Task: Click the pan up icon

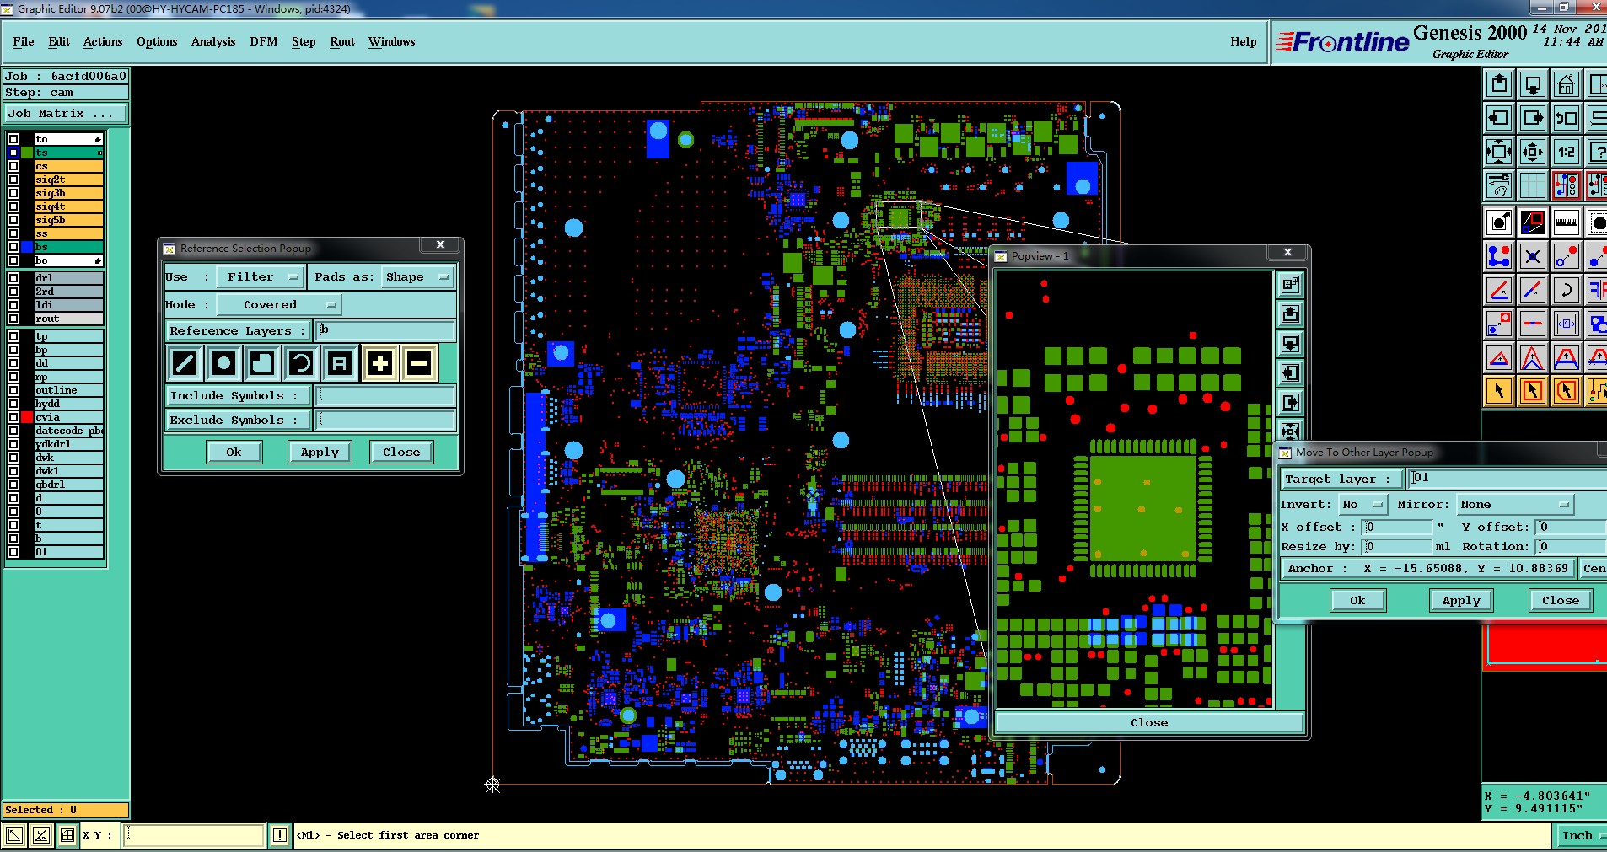Action: 1499,84
